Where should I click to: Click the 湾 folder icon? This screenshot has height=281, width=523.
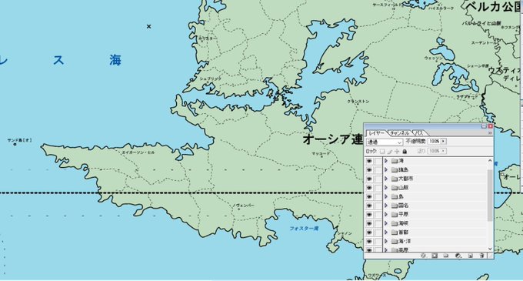click(395, 161)
